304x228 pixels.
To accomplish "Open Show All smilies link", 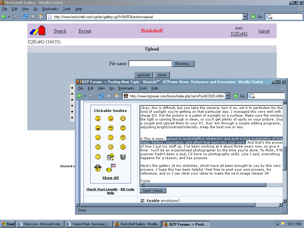I will pyautogui.click(x=110, y=178).
